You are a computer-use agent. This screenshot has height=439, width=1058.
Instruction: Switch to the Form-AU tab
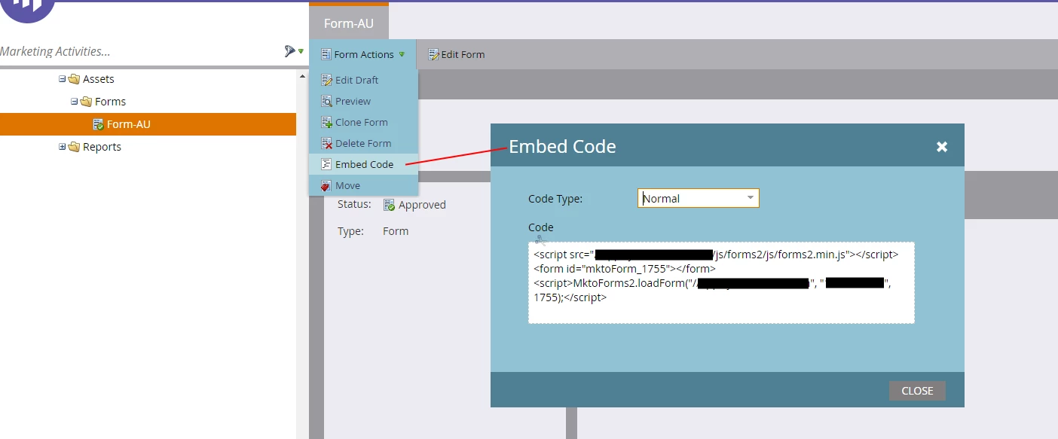pyautogui.click(x=349, y=23)
